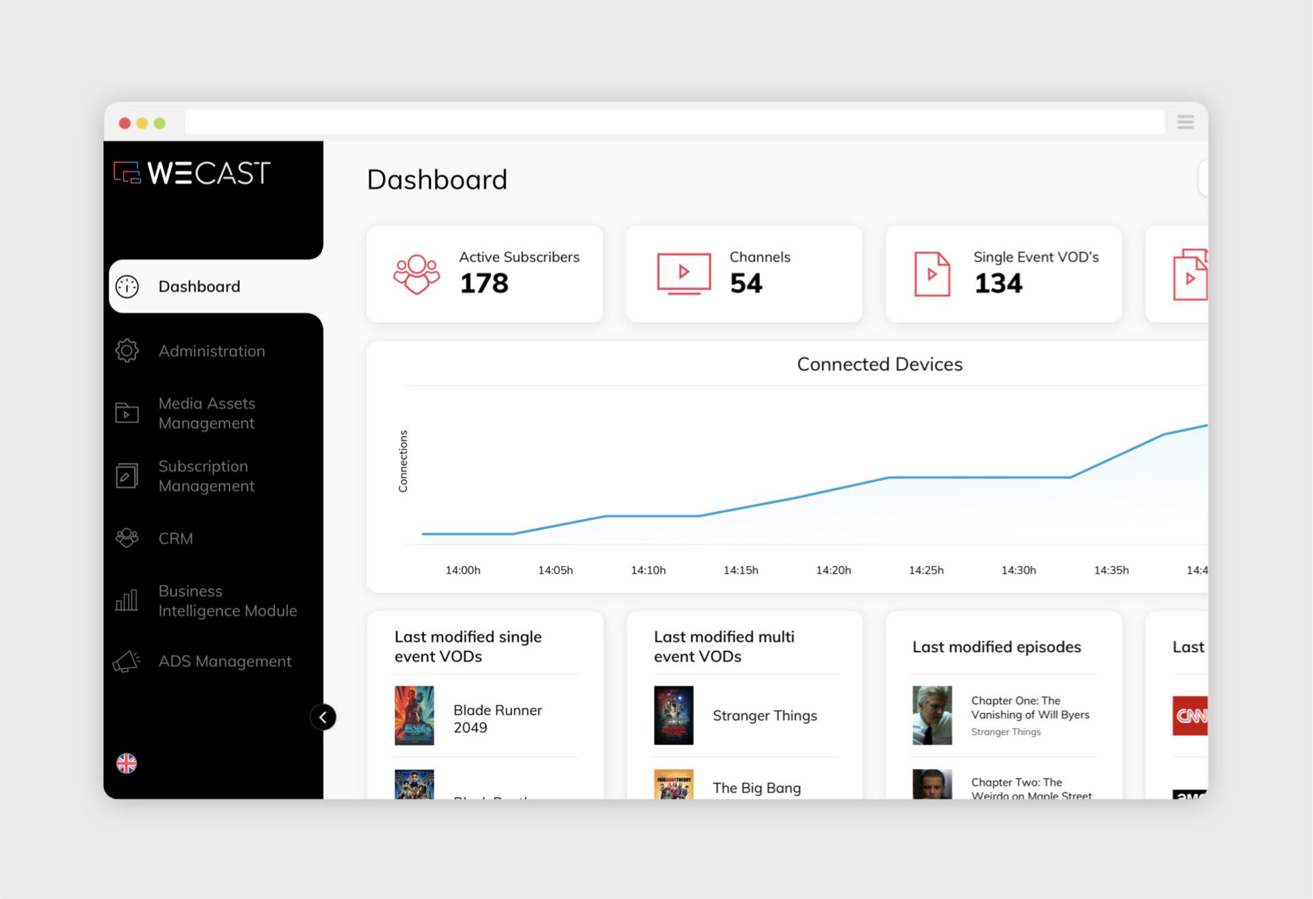Viewport: 1313px width, 899px height.
Task: Click the Blade Runner 2049 poster
Action: point(414,715)
